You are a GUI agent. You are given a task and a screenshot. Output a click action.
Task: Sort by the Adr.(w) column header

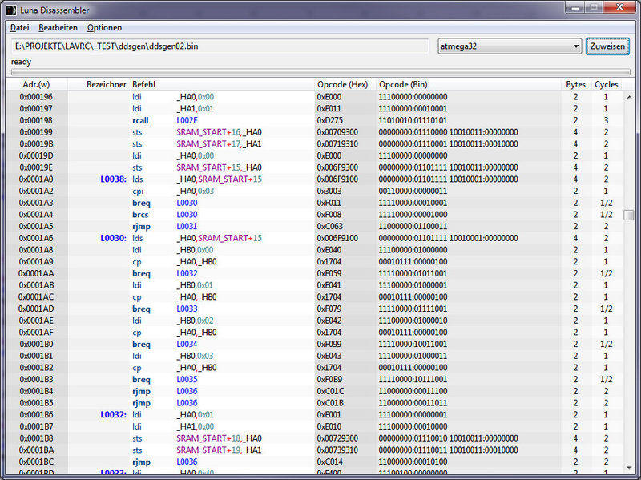[x=36, y=84]
